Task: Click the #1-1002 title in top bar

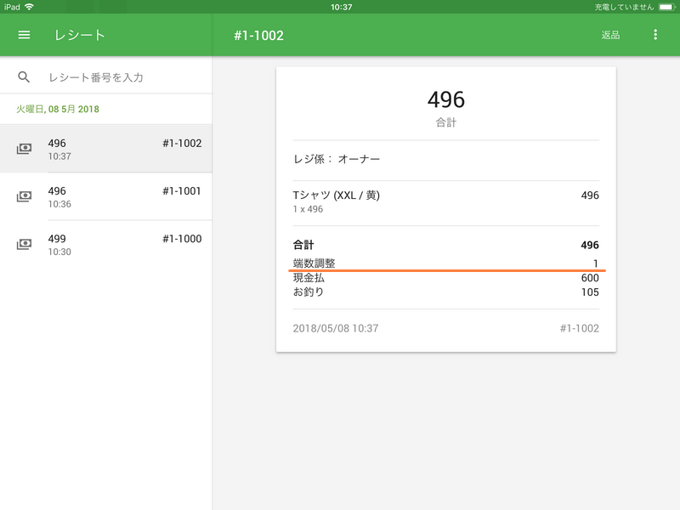Action: (258, 35)
